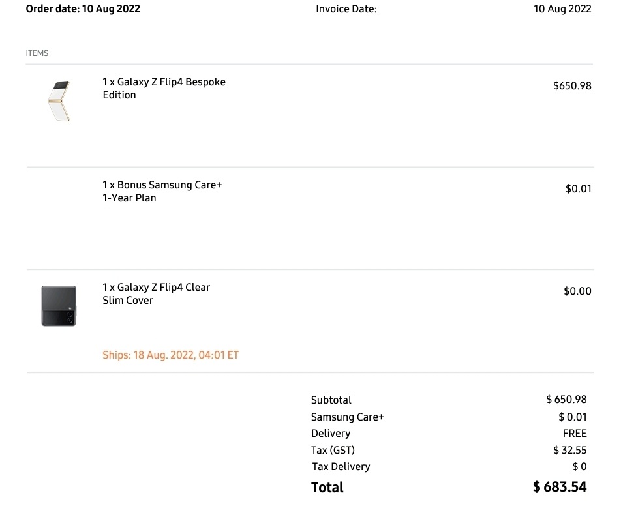Click the Samsung Care+ label in the summary
Screen dimensions: 621x519
347,417
